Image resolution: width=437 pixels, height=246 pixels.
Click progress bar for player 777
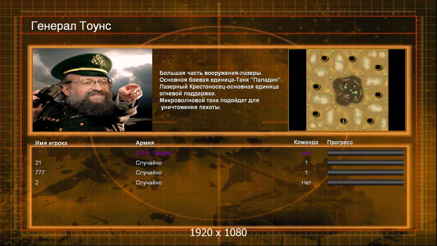coord(366,173)
